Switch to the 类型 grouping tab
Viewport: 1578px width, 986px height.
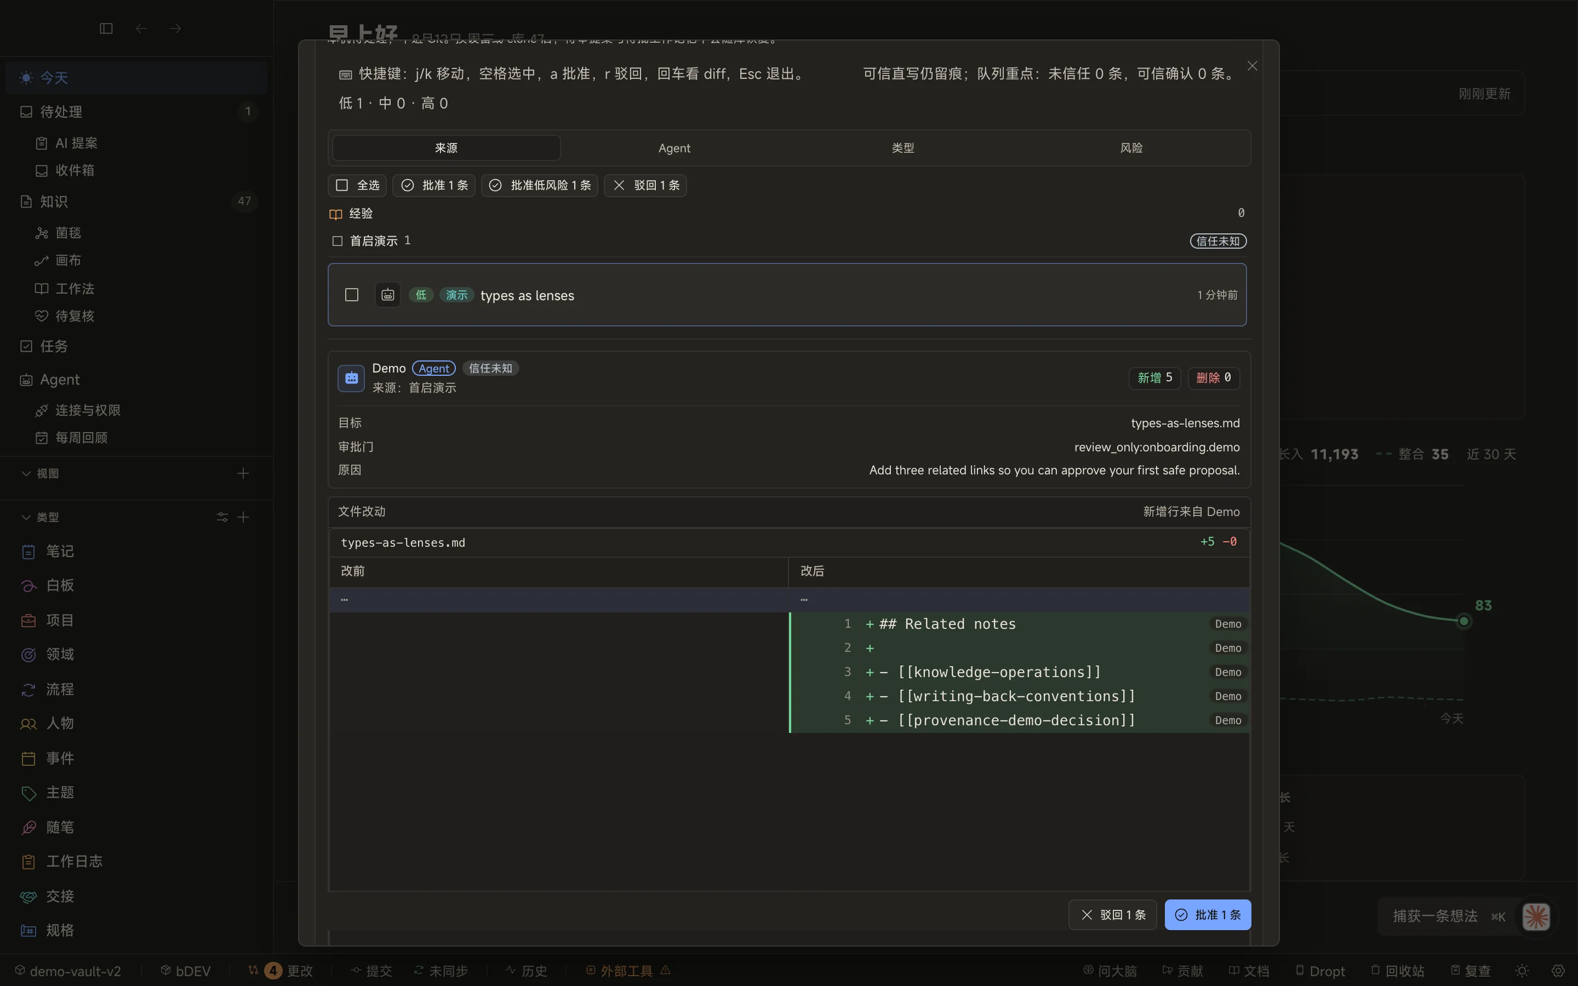pyautogui.click(x=902, y=148)
